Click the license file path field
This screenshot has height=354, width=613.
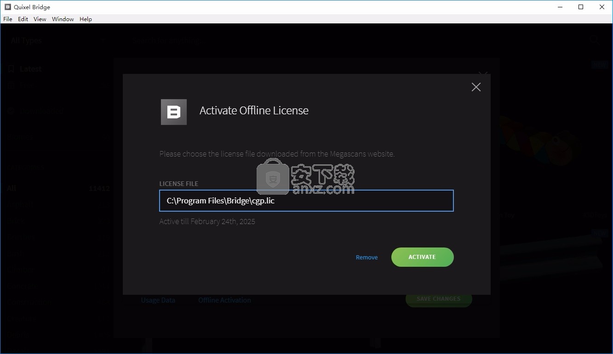pyautogui.click(x=306, y=201)
